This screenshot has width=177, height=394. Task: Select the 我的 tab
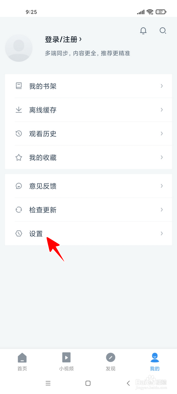point(155,362)
